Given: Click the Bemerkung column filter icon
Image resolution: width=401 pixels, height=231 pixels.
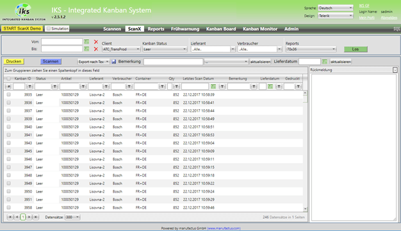Looking at the screenshot, I should click(254, 87).
